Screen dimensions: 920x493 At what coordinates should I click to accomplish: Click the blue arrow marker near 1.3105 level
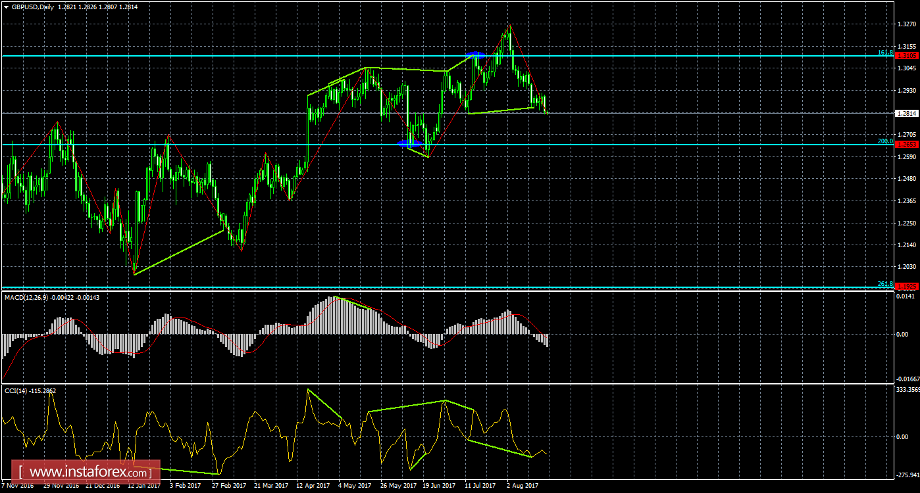pyautogui.click(x=475, y=55)
